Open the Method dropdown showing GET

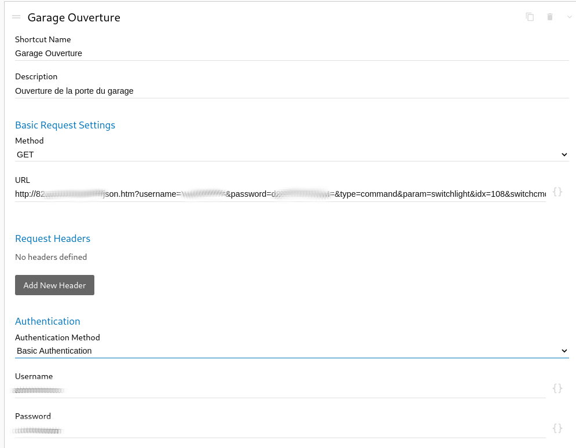292,155
